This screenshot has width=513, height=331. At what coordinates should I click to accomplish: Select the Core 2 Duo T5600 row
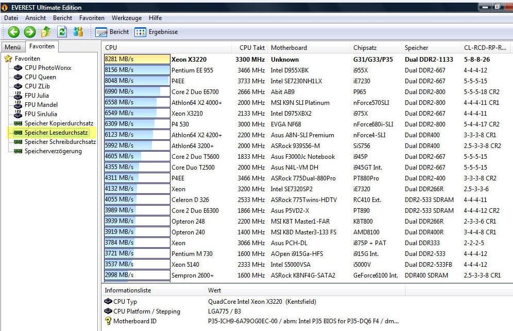pyautogui.click(x=307, y=156)
